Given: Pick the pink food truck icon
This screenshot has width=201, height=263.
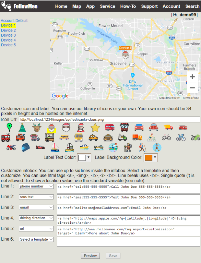Looking at the screenshot, I should [35, 137].
